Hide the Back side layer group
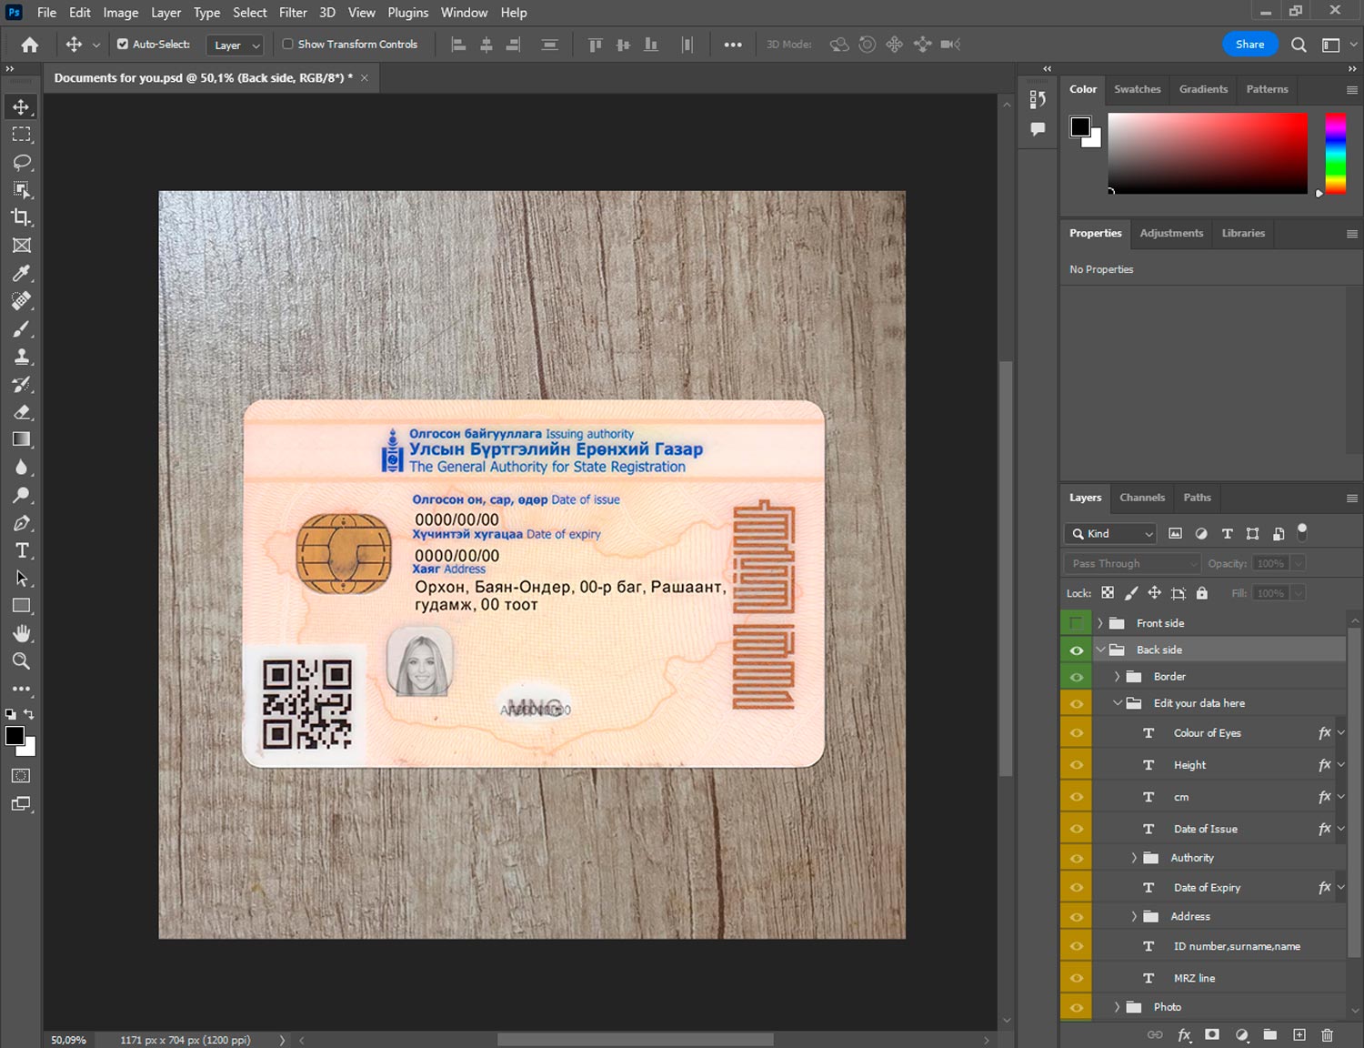Screen dimensions: 1364x1048 point(1077,650)
